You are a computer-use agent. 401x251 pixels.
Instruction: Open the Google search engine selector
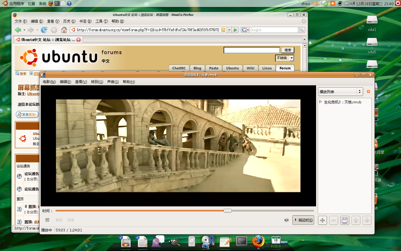[245, 30]
